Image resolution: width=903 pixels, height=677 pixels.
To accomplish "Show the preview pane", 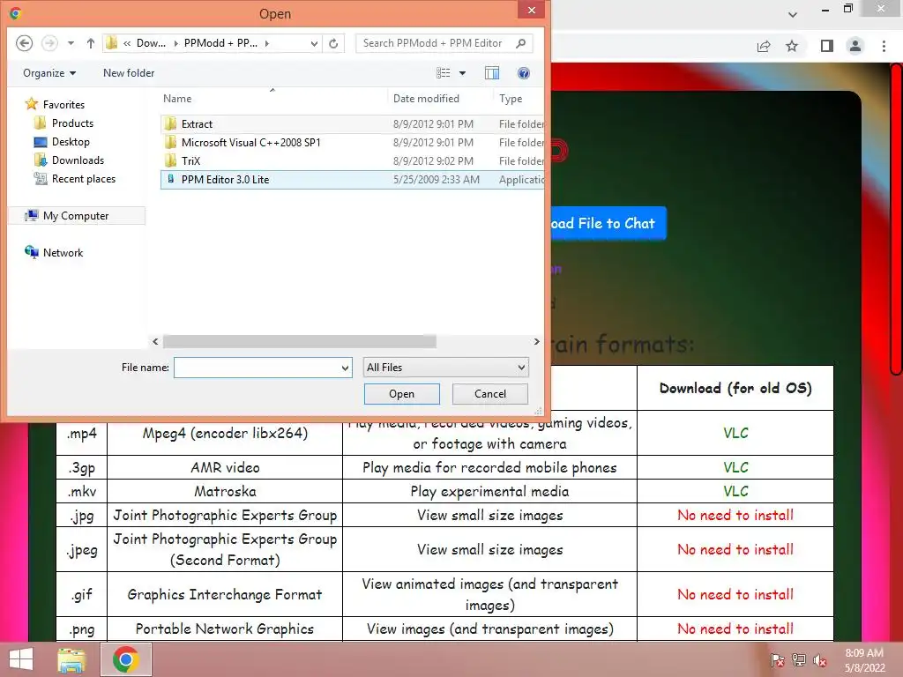I will click(x=492, y=73).
